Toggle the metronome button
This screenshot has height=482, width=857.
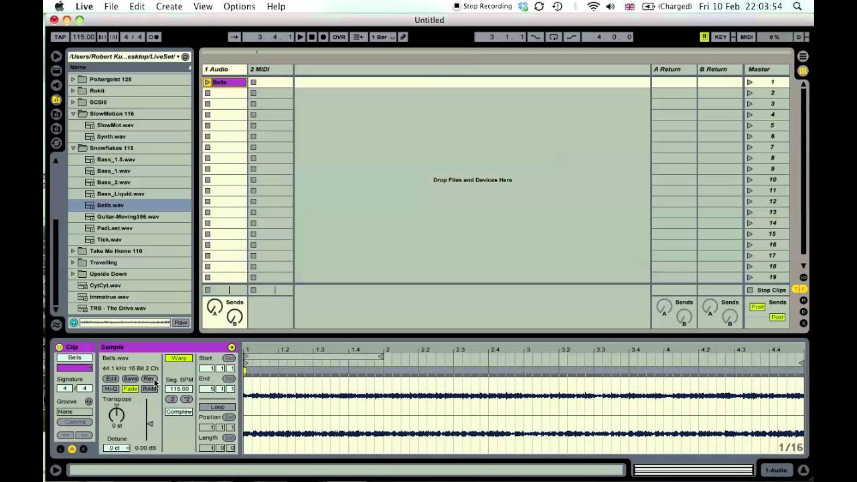(x=154, y=37)
